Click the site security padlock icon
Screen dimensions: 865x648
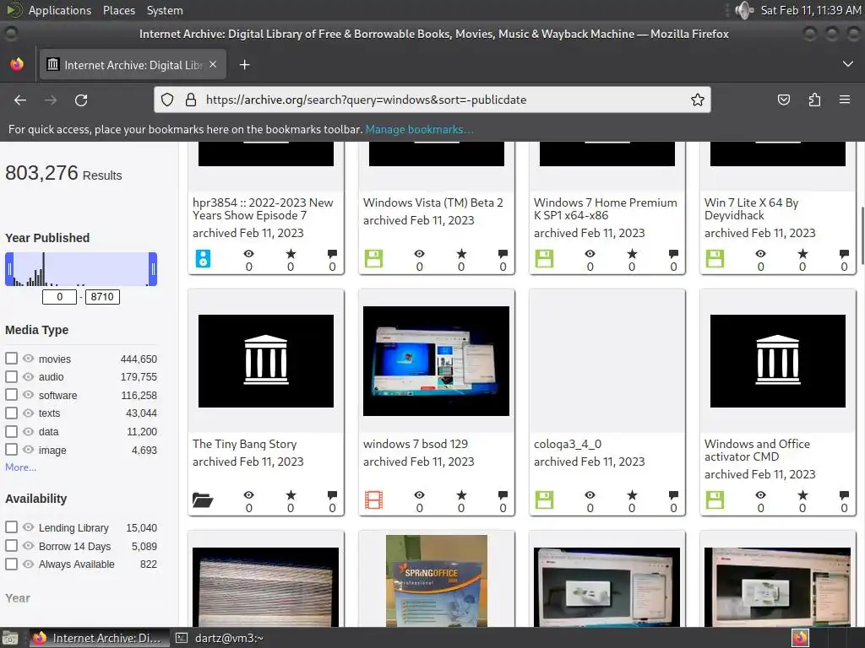click(x=191, y=100)
